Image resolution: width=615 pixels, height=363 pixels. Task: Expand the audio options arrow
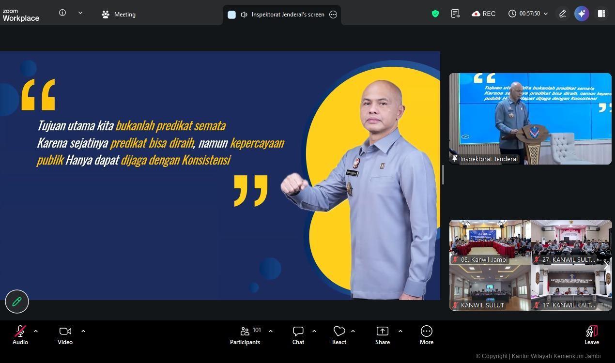(36, 331)
